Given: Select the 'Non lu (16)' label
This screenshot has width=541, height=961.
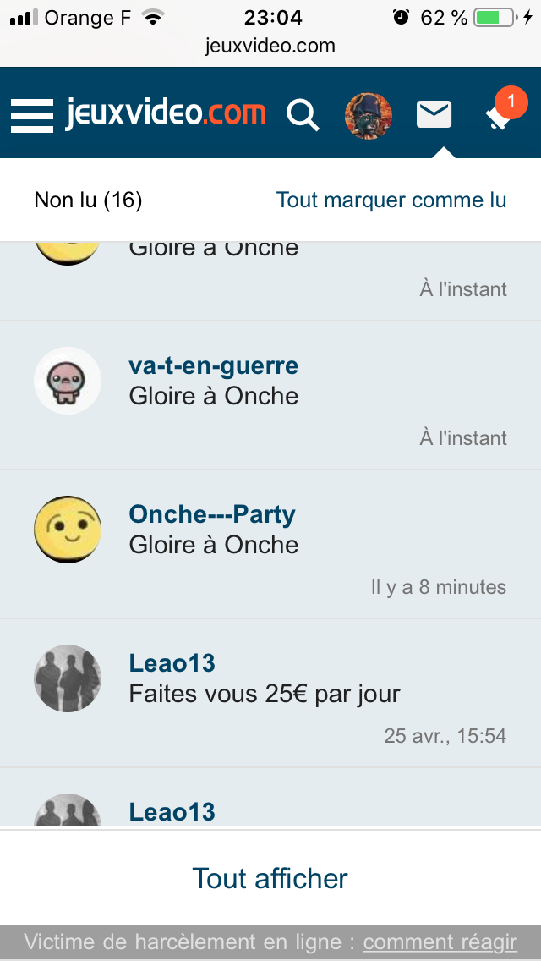Looking at the screenshot, I should (x=88, y=200).
